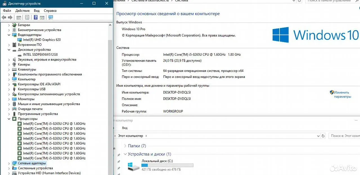The image size is (360, 175).
Task: Open the Вид menu in Device Manager
Action: [x=37, y=11]
